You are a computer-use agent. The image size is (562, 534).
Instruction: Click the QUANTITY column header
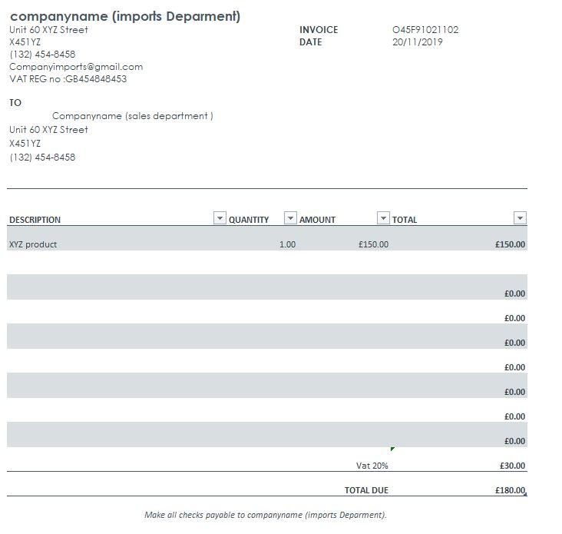(x=249, y=220)
